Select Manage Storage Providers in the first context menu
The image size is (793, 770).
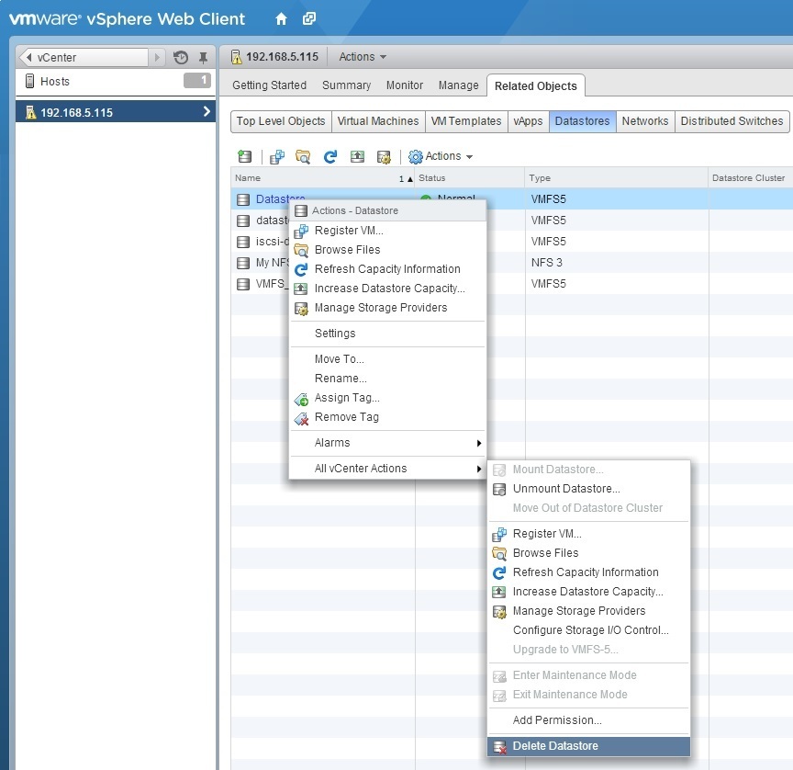[387, 308]
